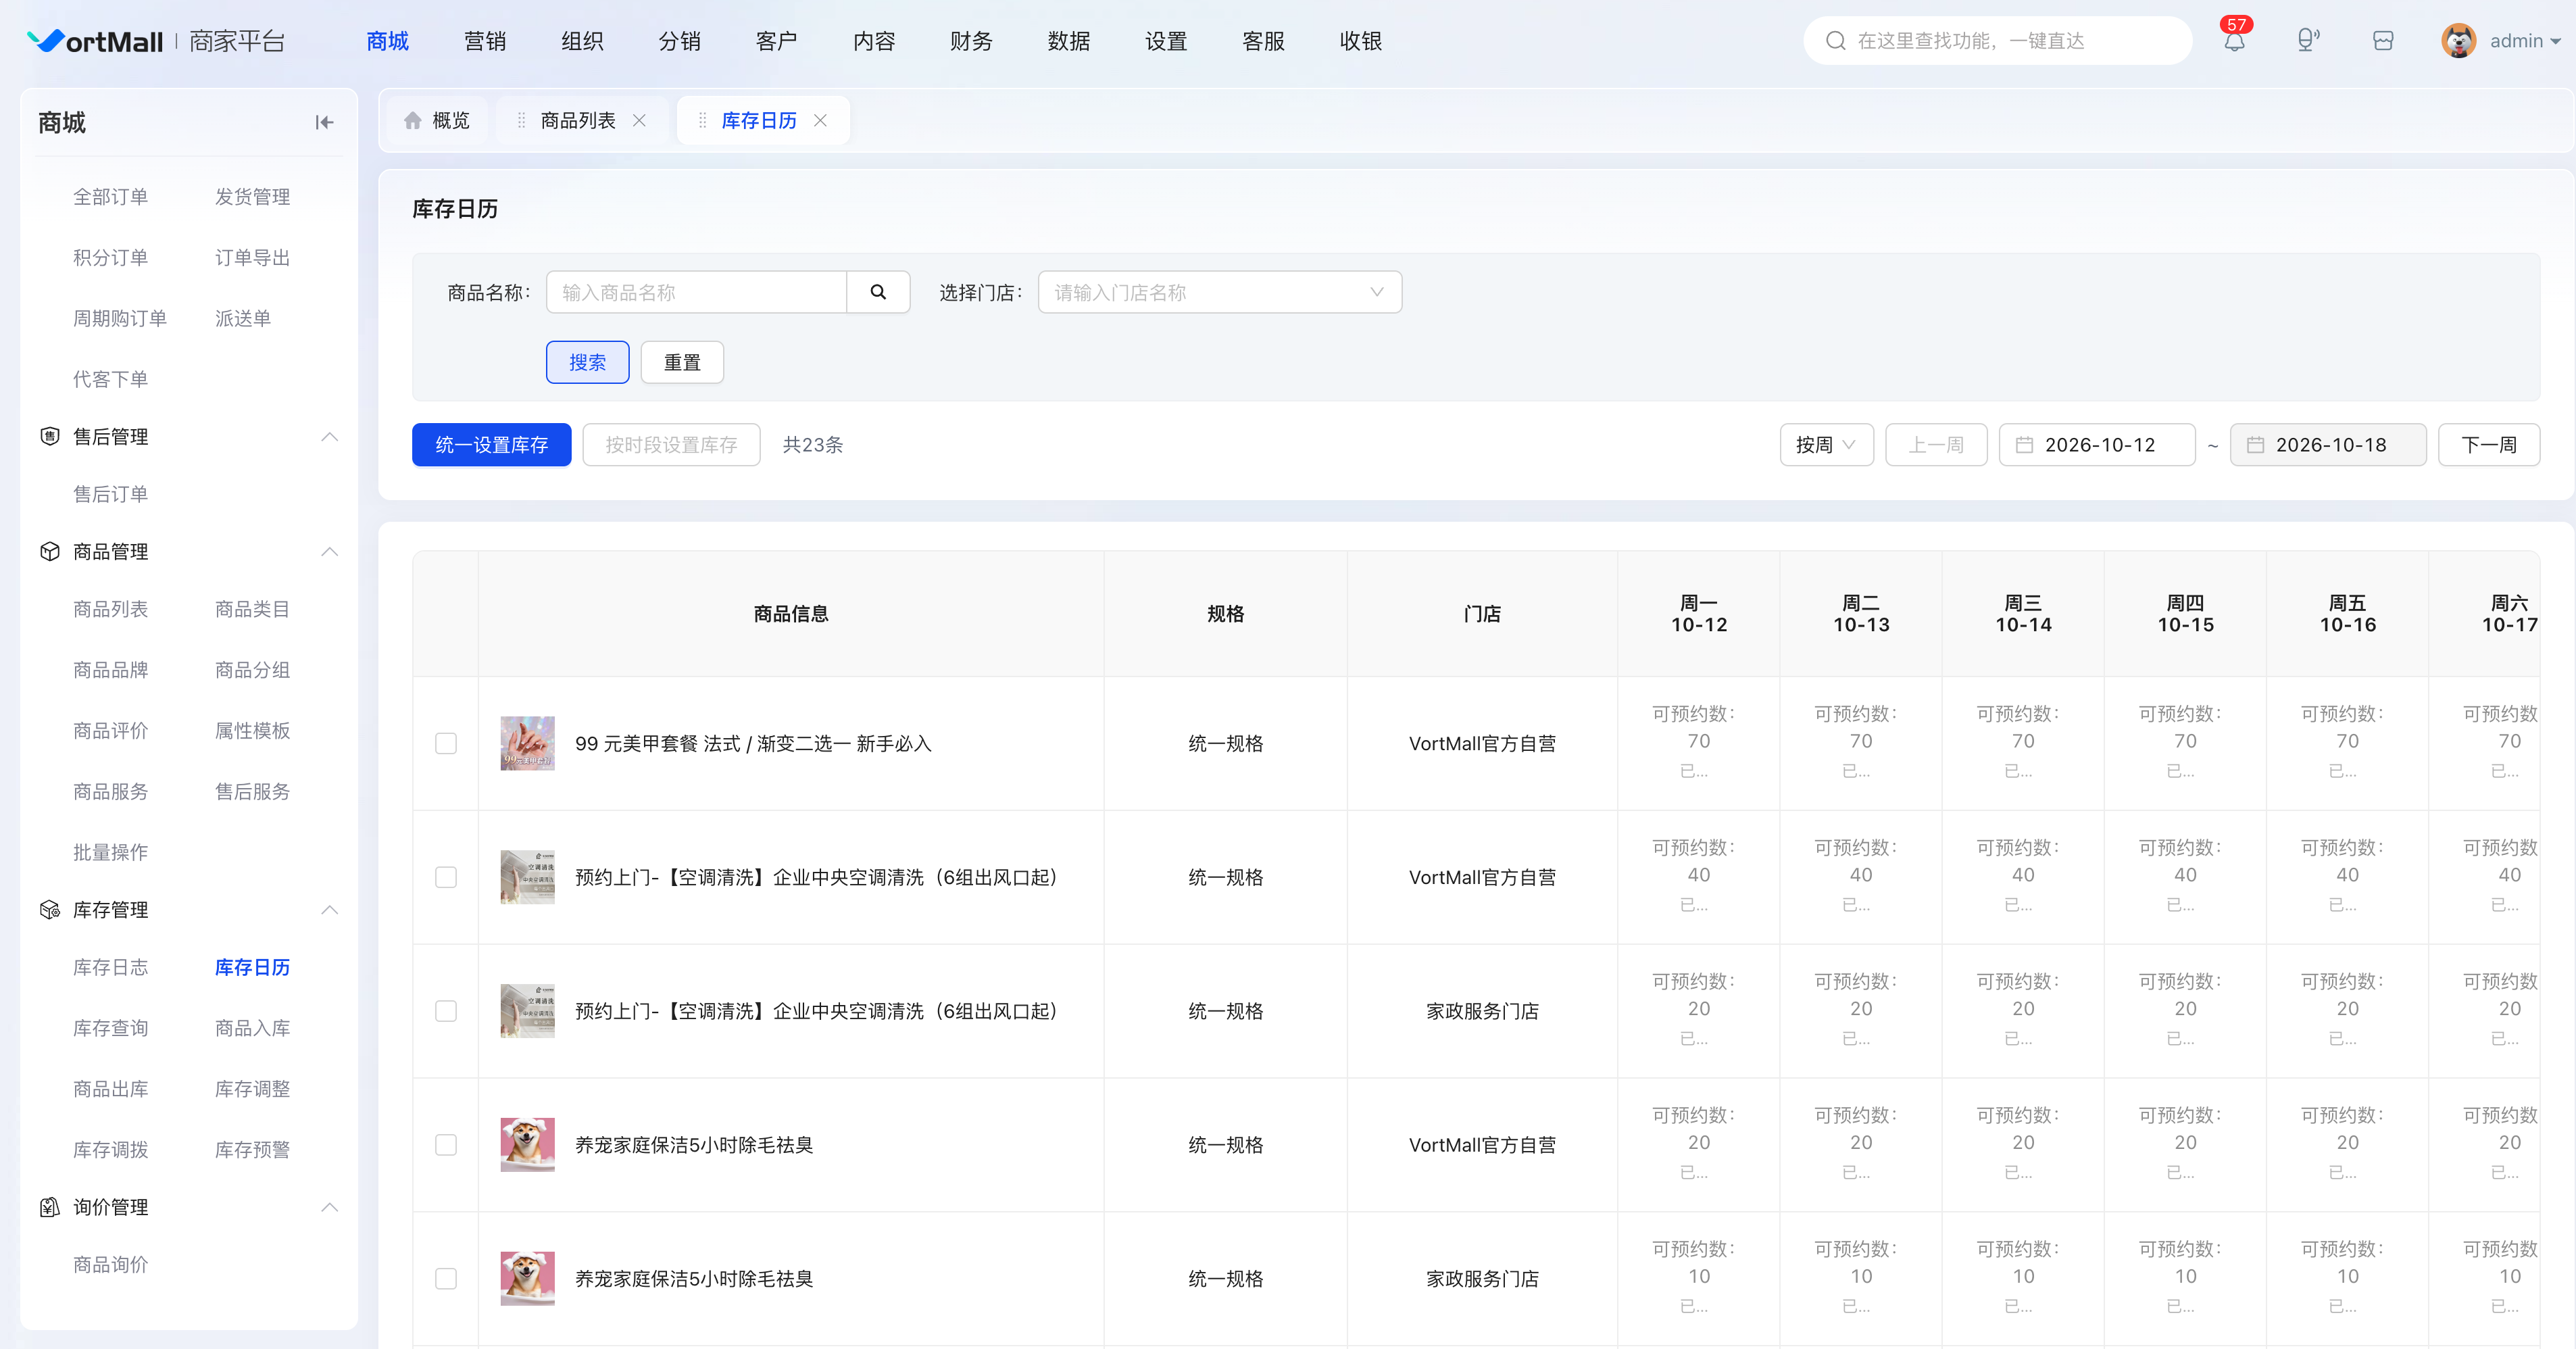The image size is (2576, 1349).
Task: Open the admin account dropdown arrow
Action: click(2556, 42)
